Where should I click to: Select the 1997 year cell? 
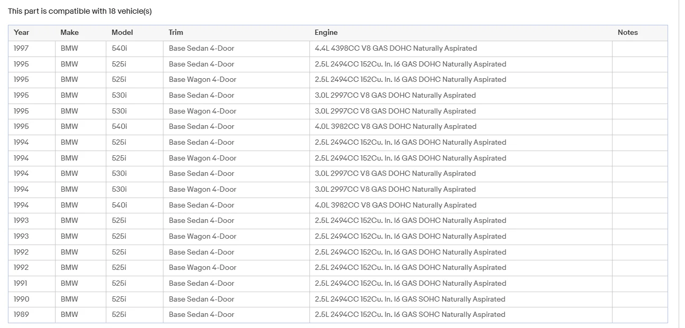click(x=22, y=49)
